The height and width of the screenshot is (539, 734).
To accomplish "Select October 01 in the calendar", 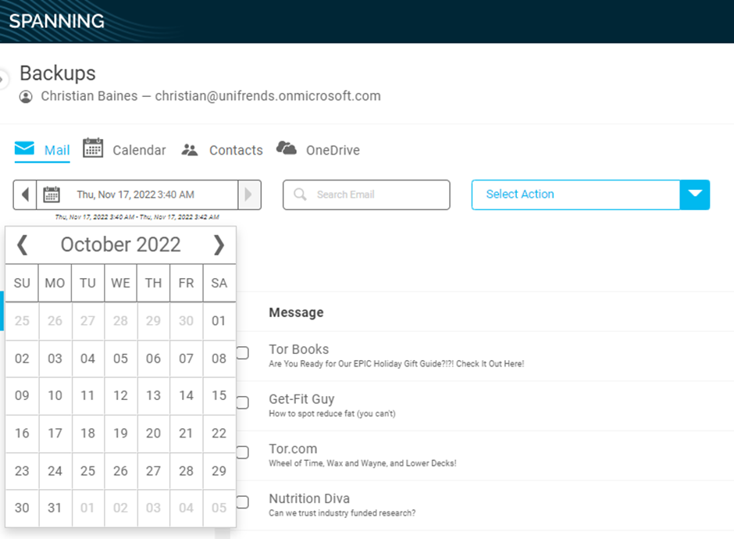I will pos(219,321).
